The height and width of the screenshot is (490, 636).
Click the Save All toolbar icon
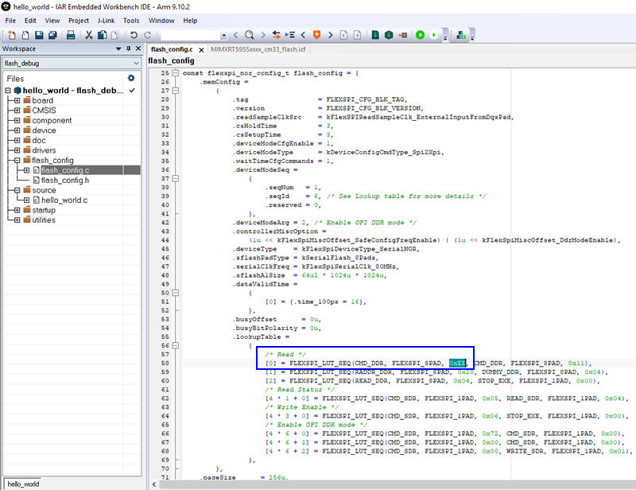tap(52, 35)
